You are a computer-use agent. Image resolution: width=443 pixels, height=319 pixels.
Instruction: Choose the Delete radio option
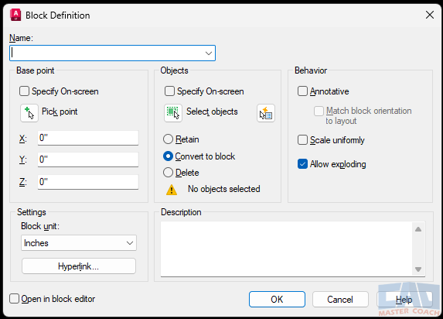[168, 173]
